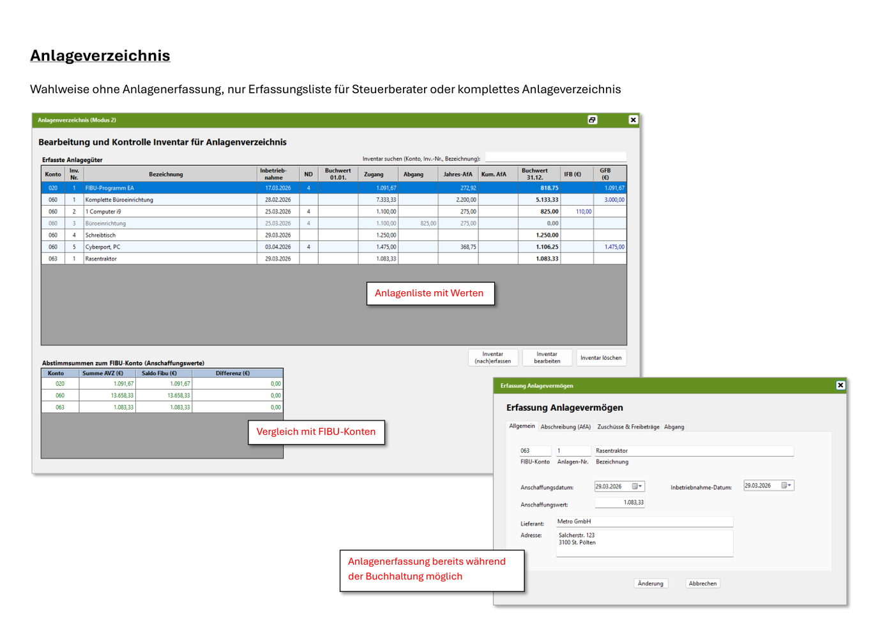This screenshot has width=894, height=633.
Task: Close the Erfassung Anlagevermögen dialog
Action: (x=840, y=385)
